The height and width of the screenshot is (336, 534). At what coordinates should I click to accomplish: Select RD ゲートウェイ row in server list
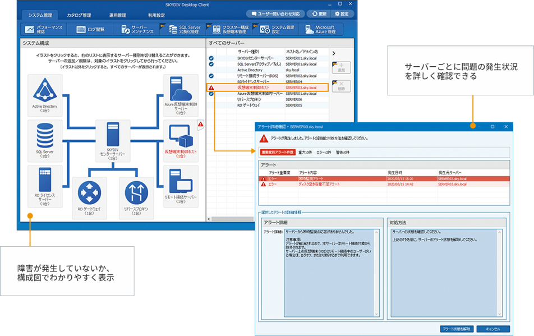coord(268,105)
